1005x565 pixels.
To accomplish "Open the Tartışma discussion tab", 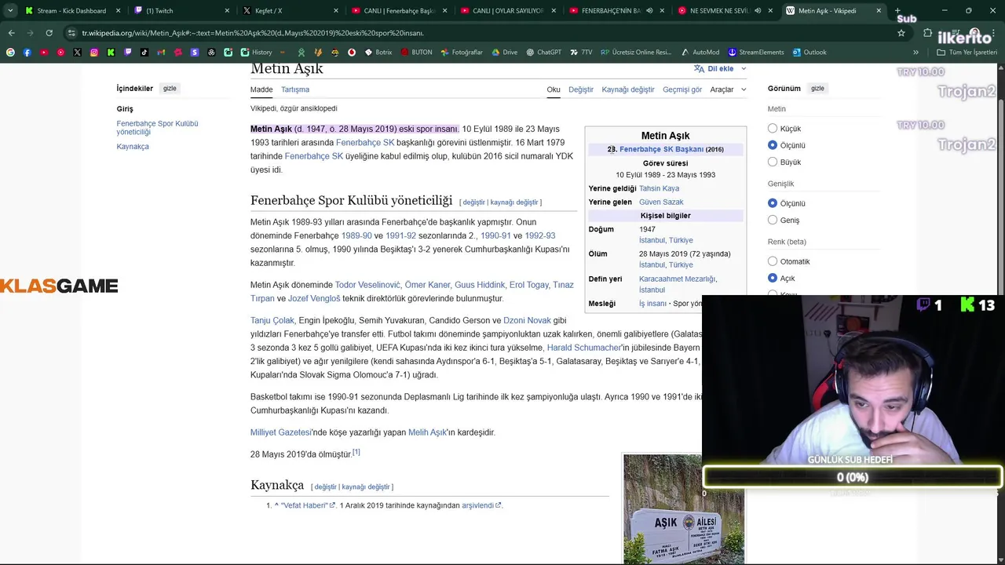I will (295, 89).
